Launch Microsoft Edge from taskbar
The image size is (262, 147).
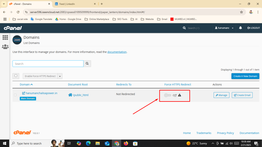(x=88, y=143)
